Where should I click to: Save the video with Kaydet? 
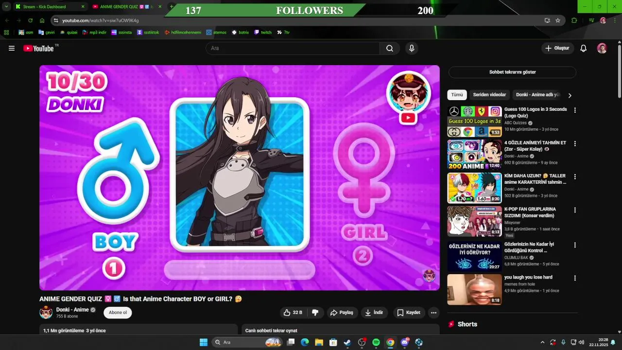coord(409,313)
